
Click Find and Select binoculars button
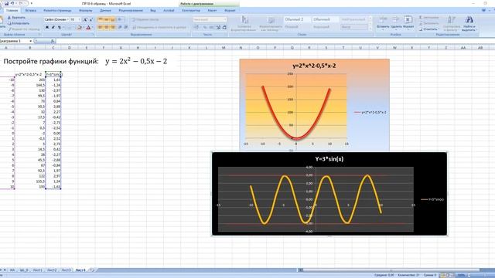point(469,24)
